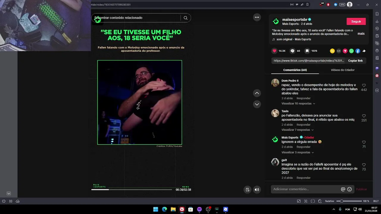Screen dimensions: 381x214
Task: Click the miniplayer icon beside volume
Action: [247, 190]
